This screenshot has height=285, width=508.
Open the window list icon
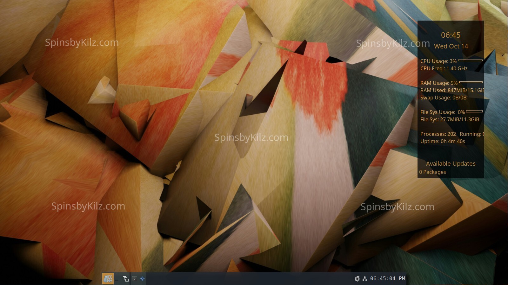click(126, 279)
